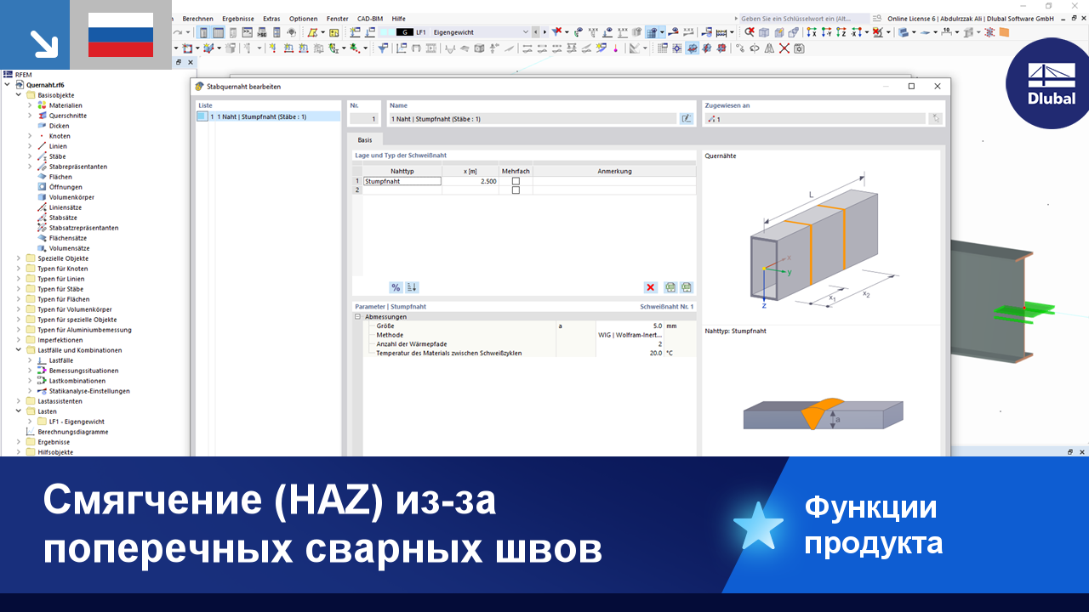This screenshot has height=612, width=1089.
Task: Open the Ergebnisse menu
Action: [x=238, y=18]
